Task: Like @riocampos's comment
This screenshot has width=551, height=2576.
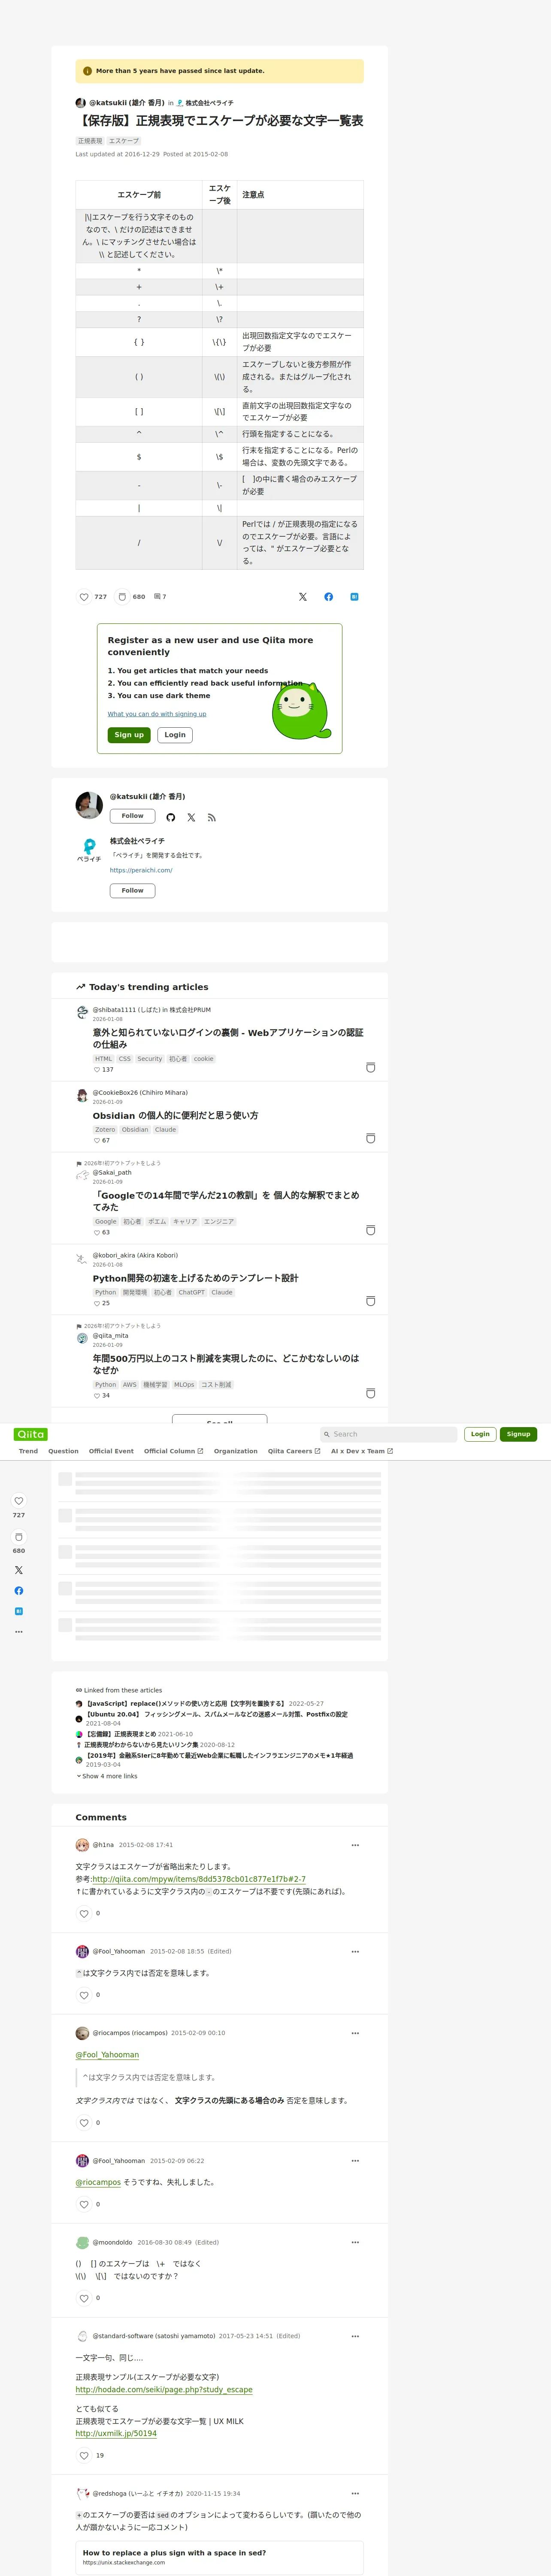Action: click(84, 2123)
